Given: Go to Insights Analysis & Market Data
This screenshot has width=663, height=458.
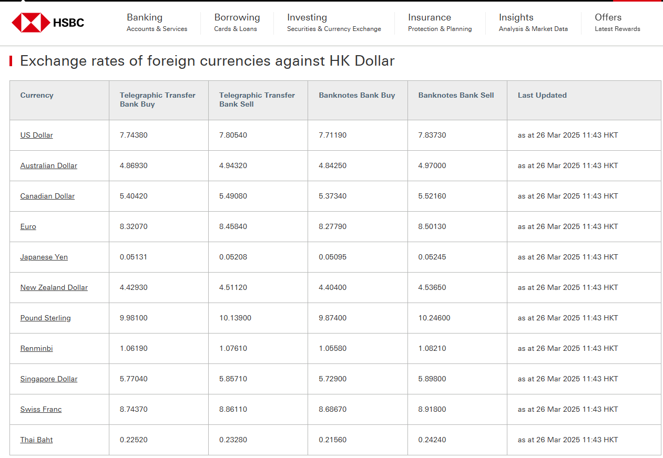Looking at the screenshot, I should [x=533, y=23].
